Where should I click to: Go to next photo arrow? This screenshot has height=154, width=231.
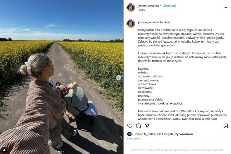[119, 77]
